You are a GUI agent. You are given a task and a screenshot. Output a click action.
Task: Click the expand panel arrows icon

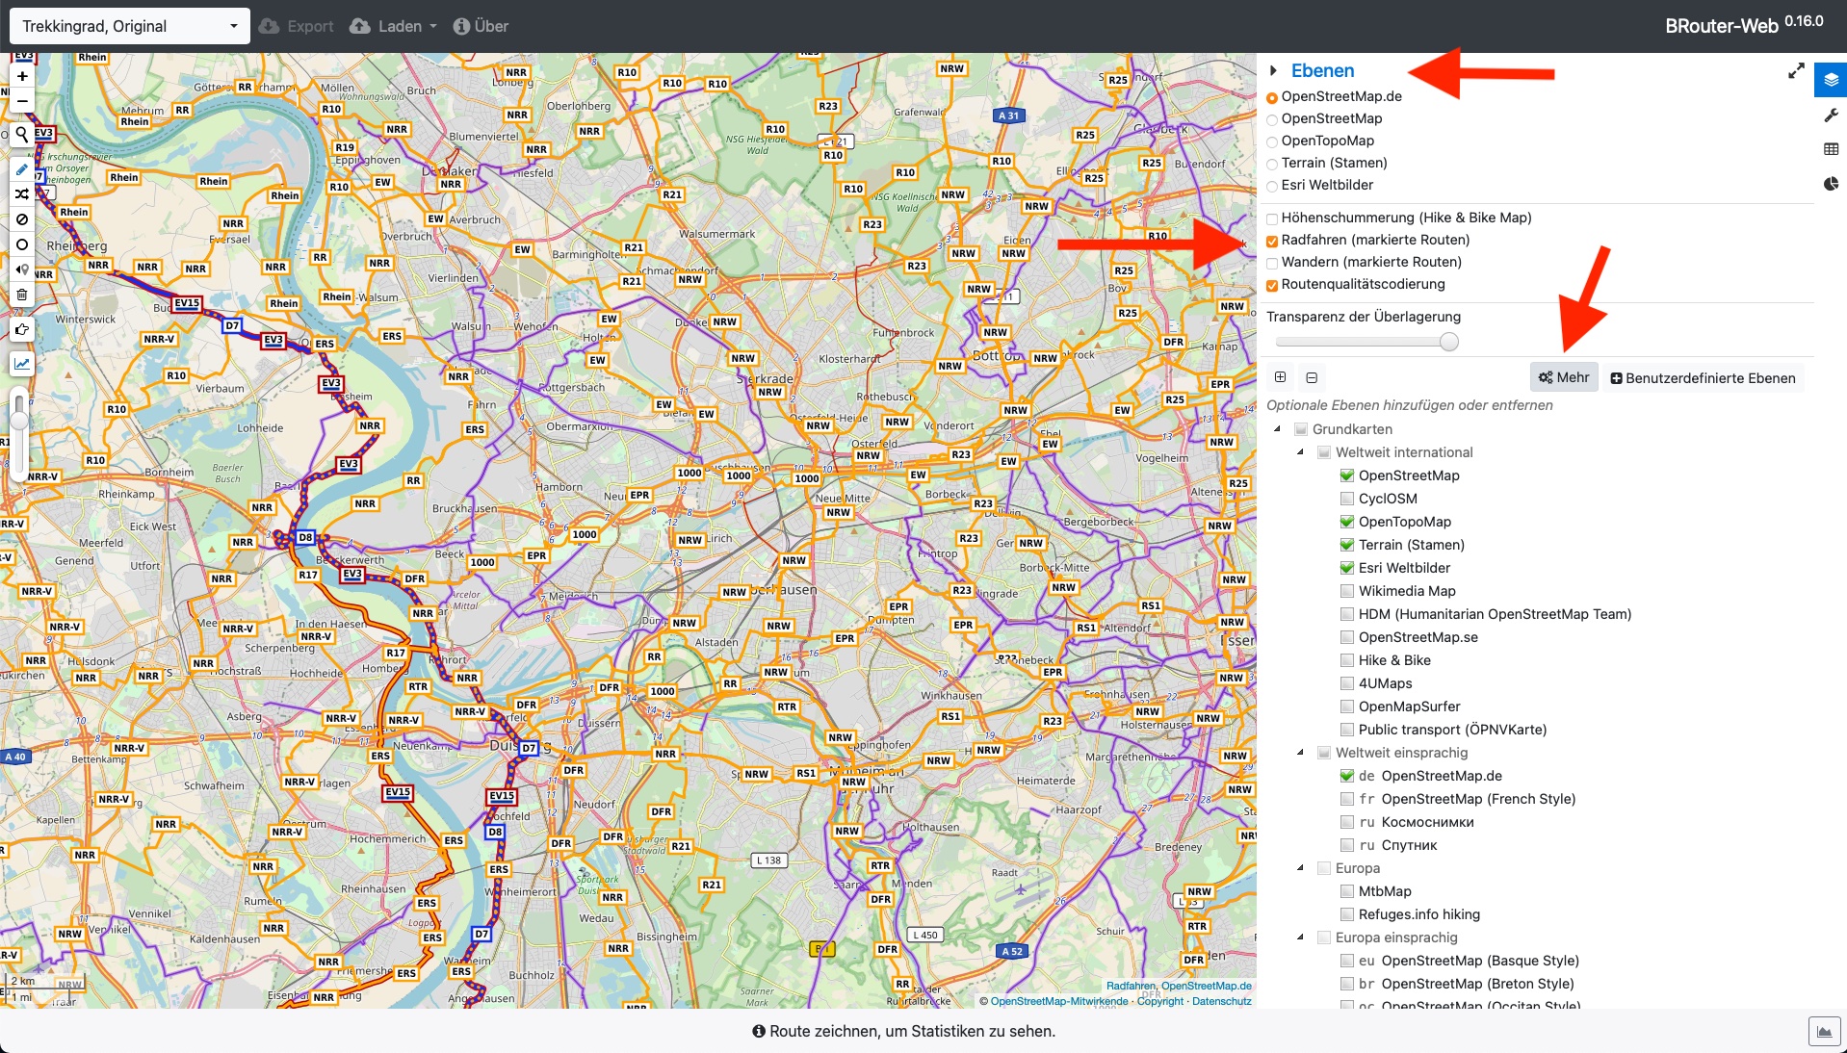1796,71
